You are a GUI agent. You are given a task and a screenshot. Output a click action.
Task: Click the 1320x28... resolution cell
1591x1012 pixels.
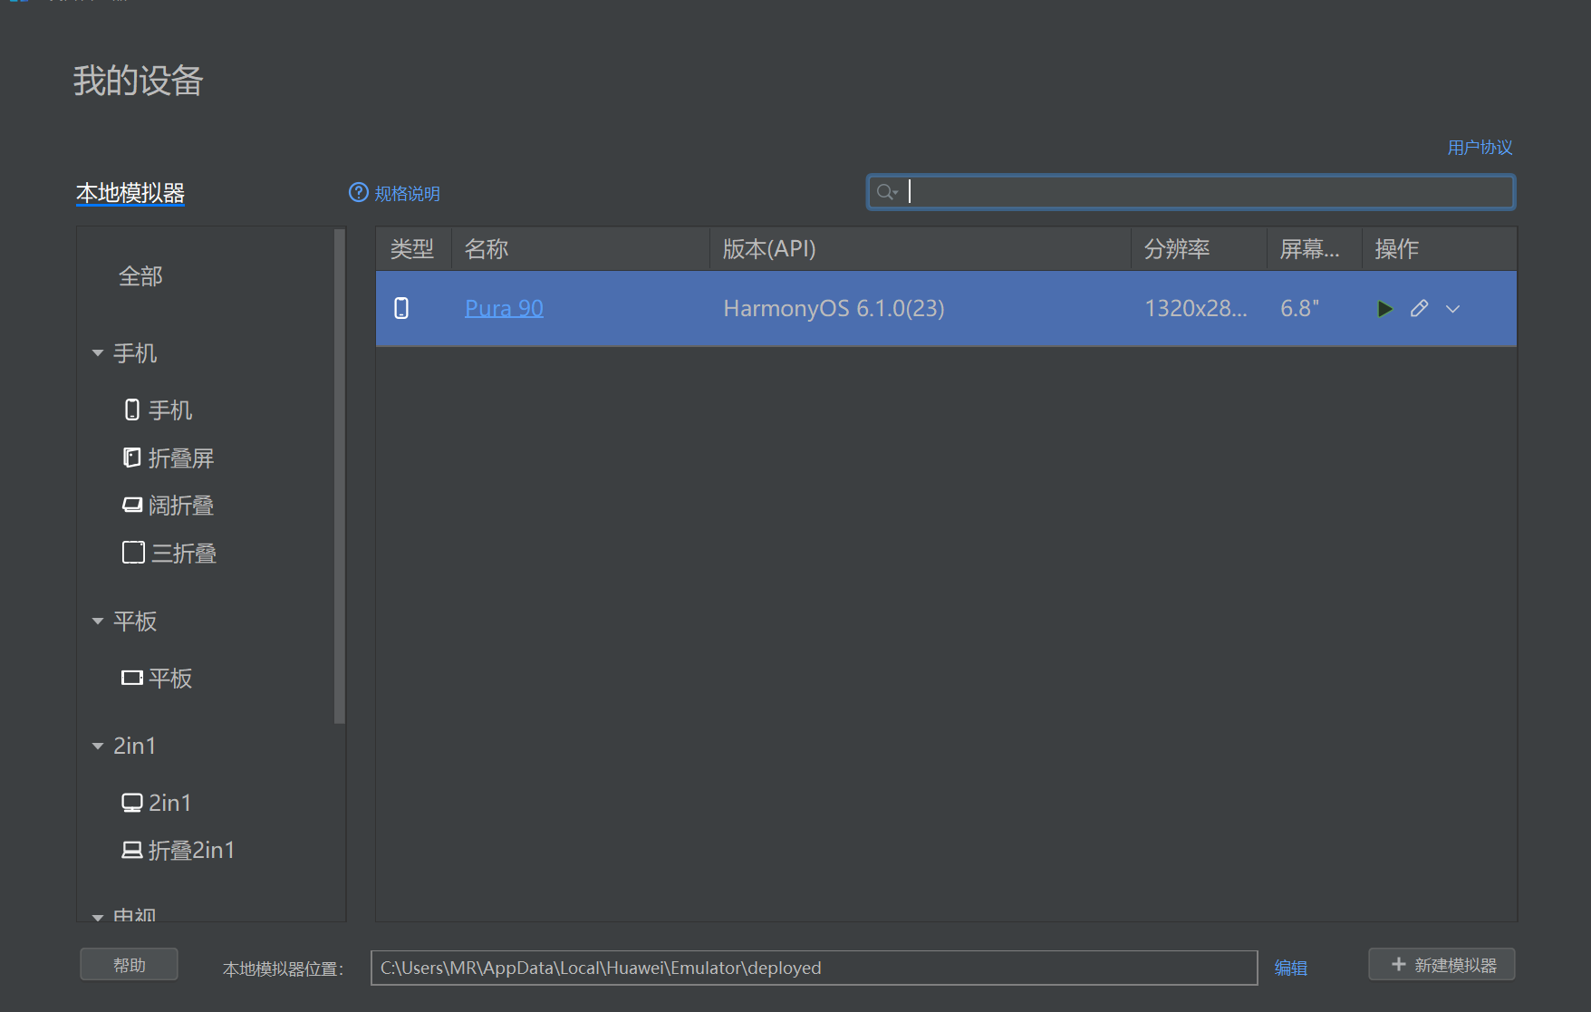pos(1196,309)
